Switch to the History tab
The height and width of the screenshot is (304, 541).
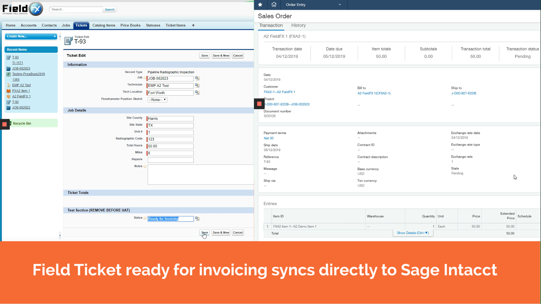click(x=298, y=25)
